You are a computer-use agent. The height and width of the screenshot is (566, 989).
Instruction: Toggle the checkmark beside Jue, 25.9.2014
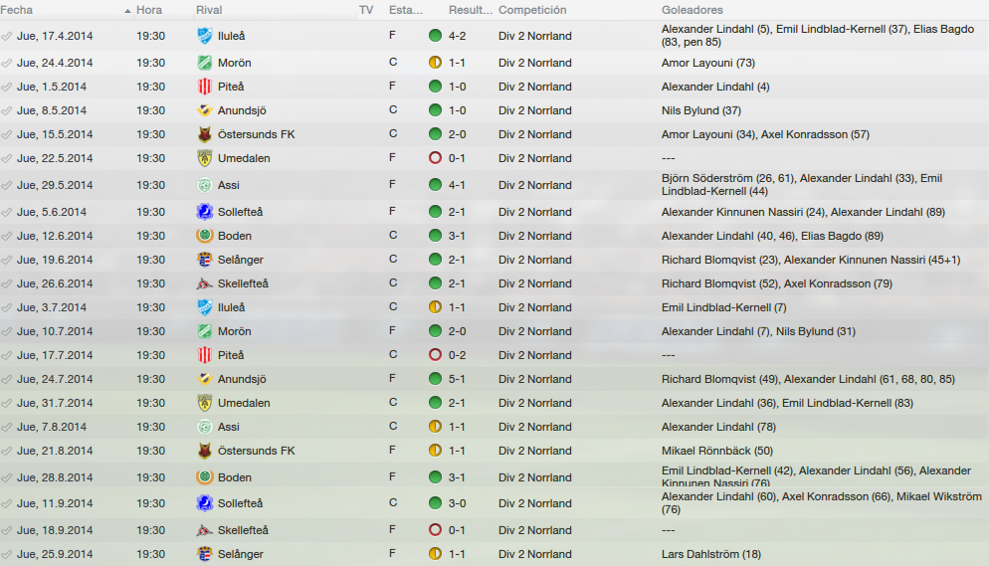coord(7,554)
